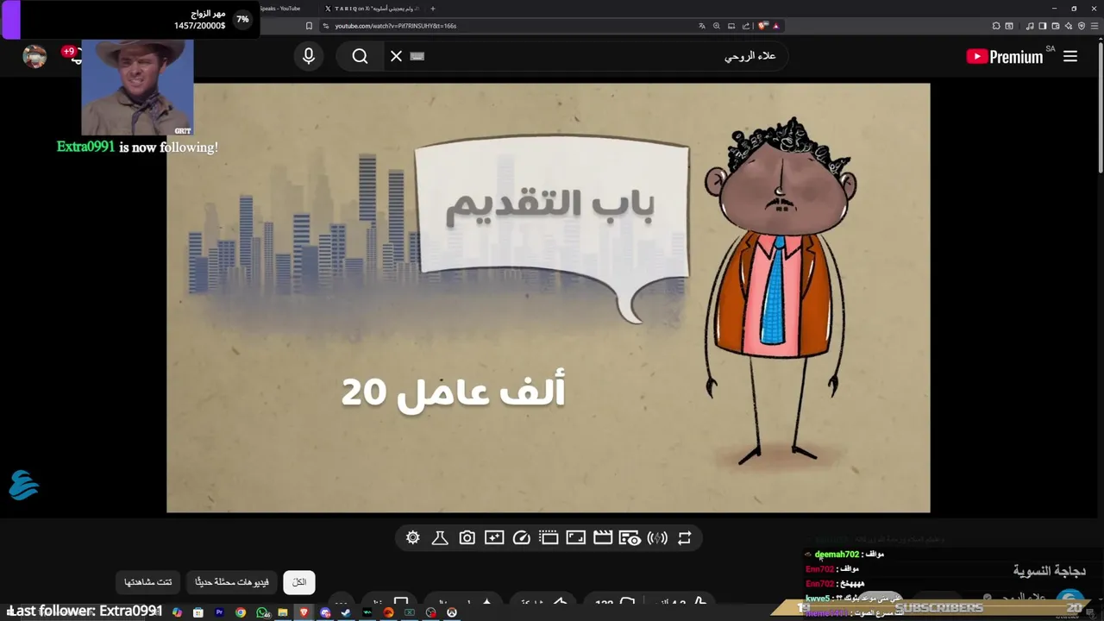1104x621 pixels.
Task: Select the الكل filter chip
Action: 299,582
